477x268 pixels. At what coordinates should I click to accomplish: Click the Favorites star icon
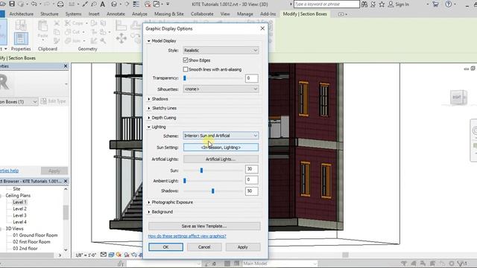(x=382, y=4)
